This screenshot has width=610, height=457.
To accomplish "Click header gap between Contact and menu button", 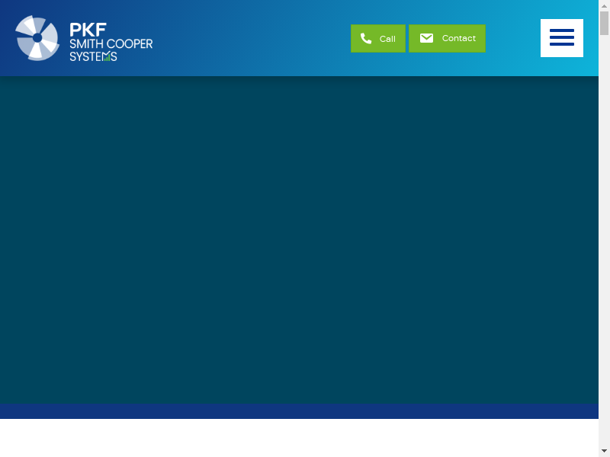I will pyautogui.click(x=513, y=38).
